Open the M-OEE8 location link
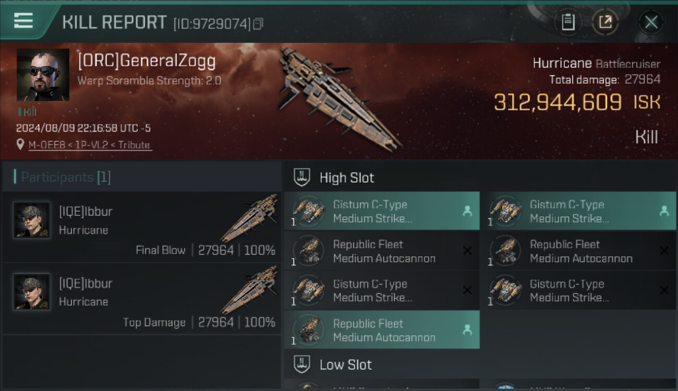The height and width of the screenshot is (391, 678). [90, 145]
